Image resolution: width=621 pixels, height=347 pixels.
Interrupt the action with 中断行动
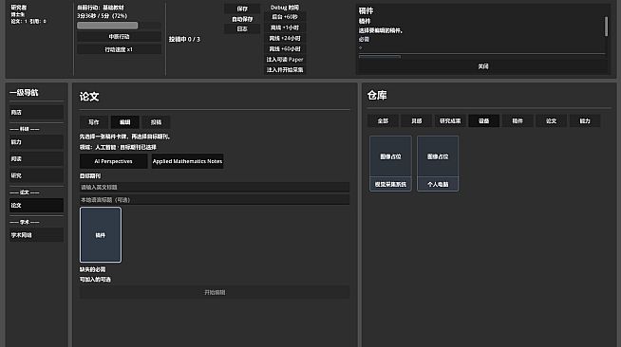point(119,37)
